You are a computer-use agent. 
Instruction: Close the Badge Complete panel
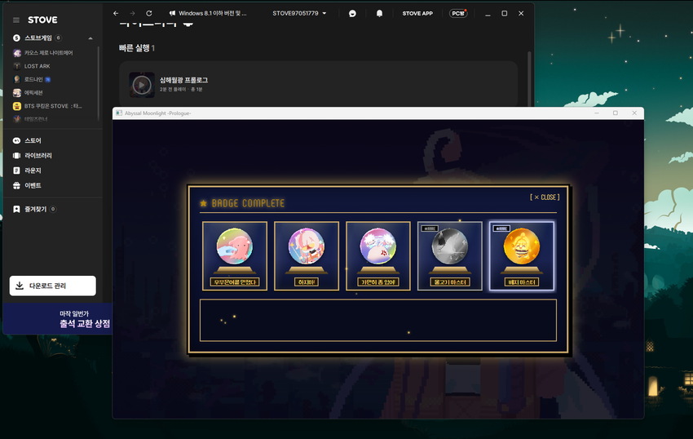tap(545, 197)
